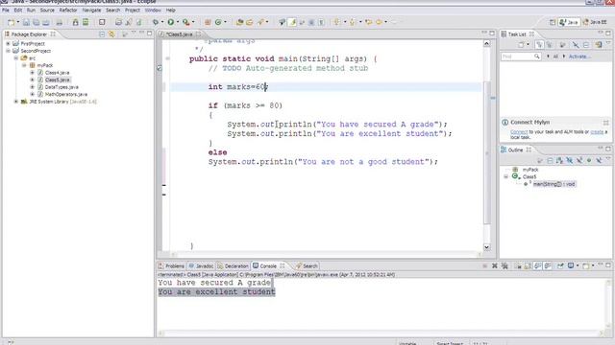This screenshot has height=345, width=615.
Task: Click the Debug bug icon
Action: (x=156, y=22)
